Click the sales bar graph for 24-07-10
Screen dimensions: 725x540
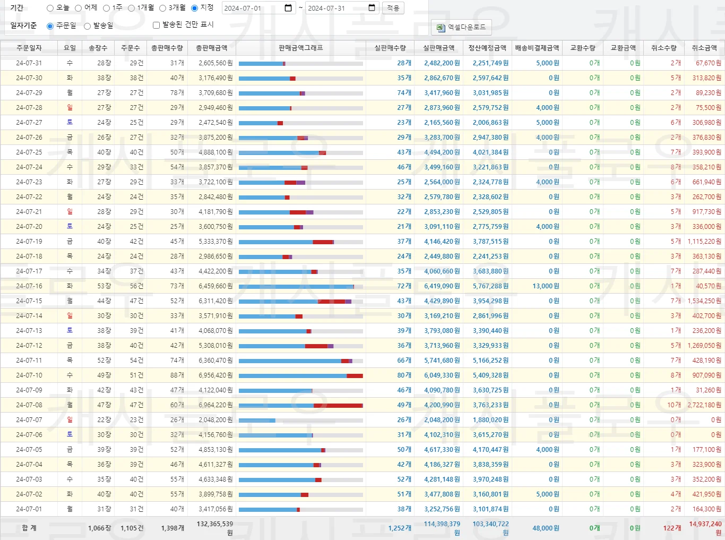tap(301, 375)
